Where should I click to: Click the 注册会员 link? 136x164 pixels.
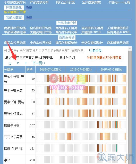click(95, 51)
